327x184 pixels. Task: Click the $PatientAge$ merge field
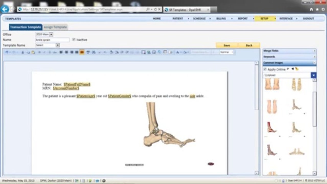(86, 96)
